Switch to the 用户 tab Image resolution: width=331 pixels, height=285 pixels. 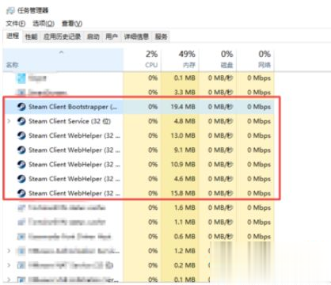(x=112, y=36)
